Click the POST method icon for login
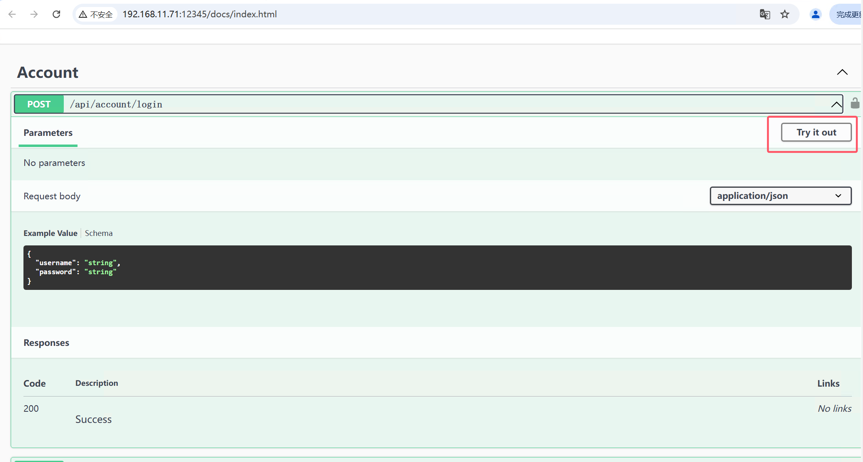The width and height of the screenshot is (863, 462). click(x=39, y=104)
